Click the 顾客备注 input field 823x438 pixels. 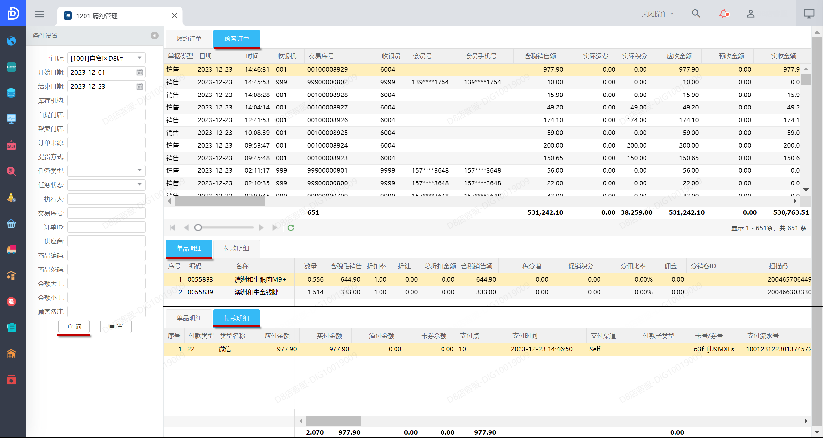106,312
